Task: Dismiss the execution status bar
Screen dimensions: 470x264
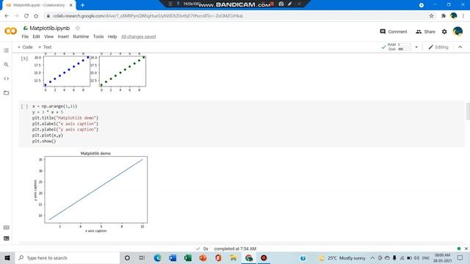Action: coord(466,249)
